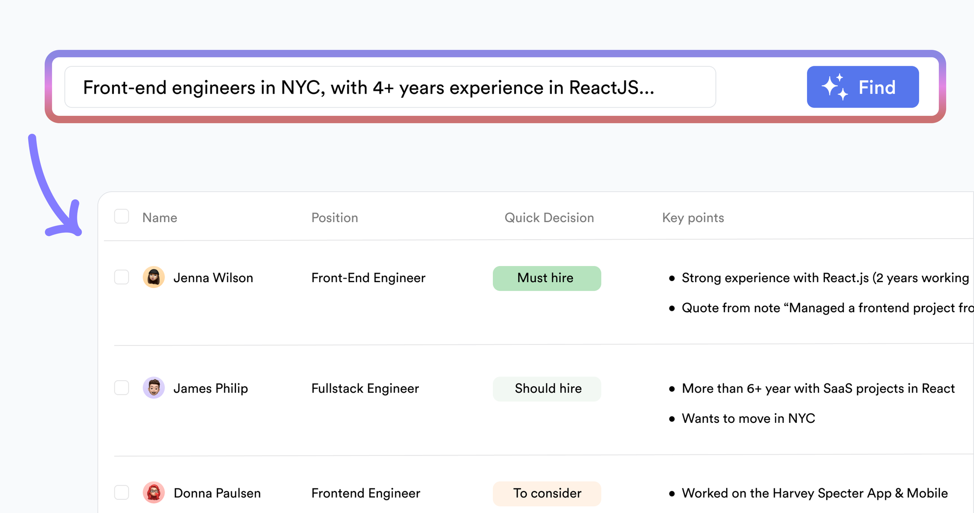
Task: Click the Find button
Action: (863, 87)
